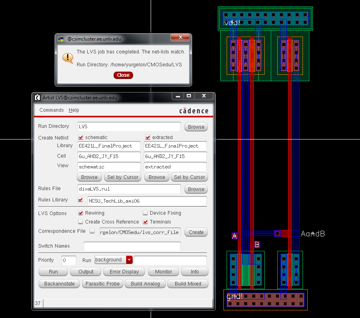Select pin A in the layout
Image resolution: width=360 pixels, height=318 pixels.
[x=235, y=236]
